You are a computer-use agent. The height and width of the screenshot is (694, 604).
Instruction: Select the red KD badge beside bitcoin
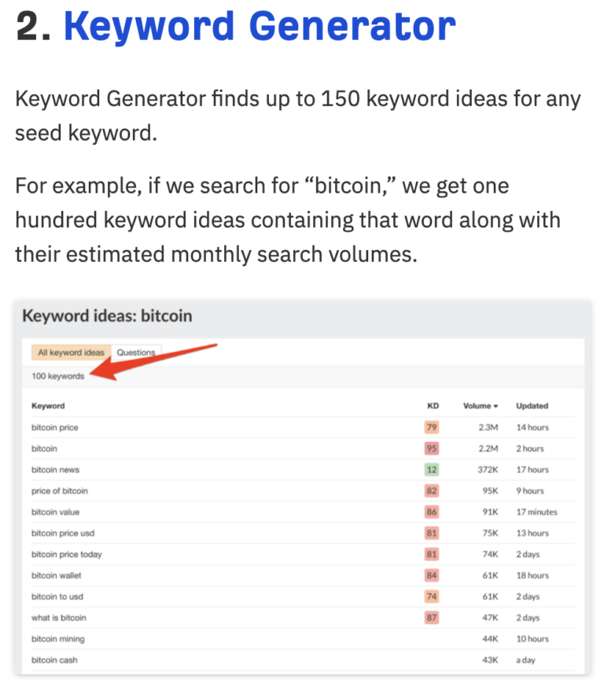click(x=431, y=449)
